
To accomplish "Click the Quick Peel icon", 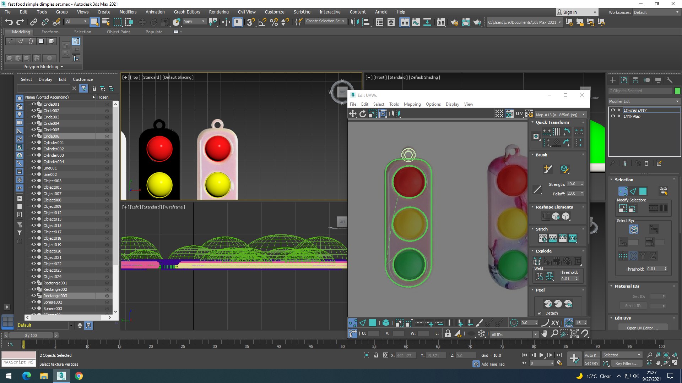I will tap(548, 304).
